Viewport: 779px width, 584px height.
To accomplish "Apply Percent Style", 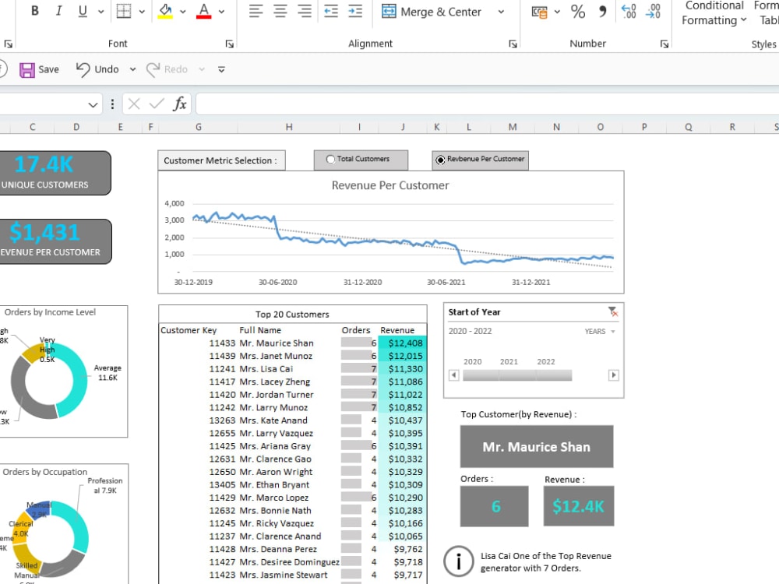I will click(x=578, y=12).
